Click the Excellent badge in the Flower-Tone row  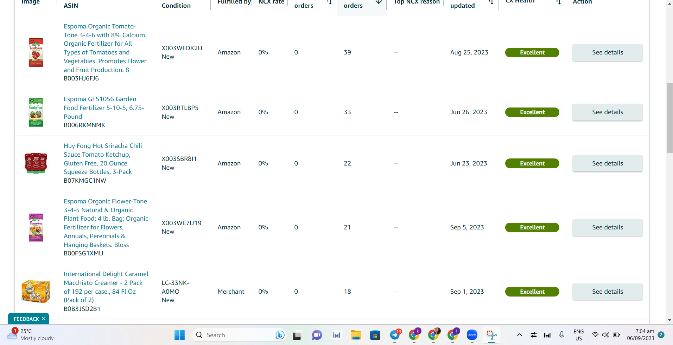coord(532,227)
